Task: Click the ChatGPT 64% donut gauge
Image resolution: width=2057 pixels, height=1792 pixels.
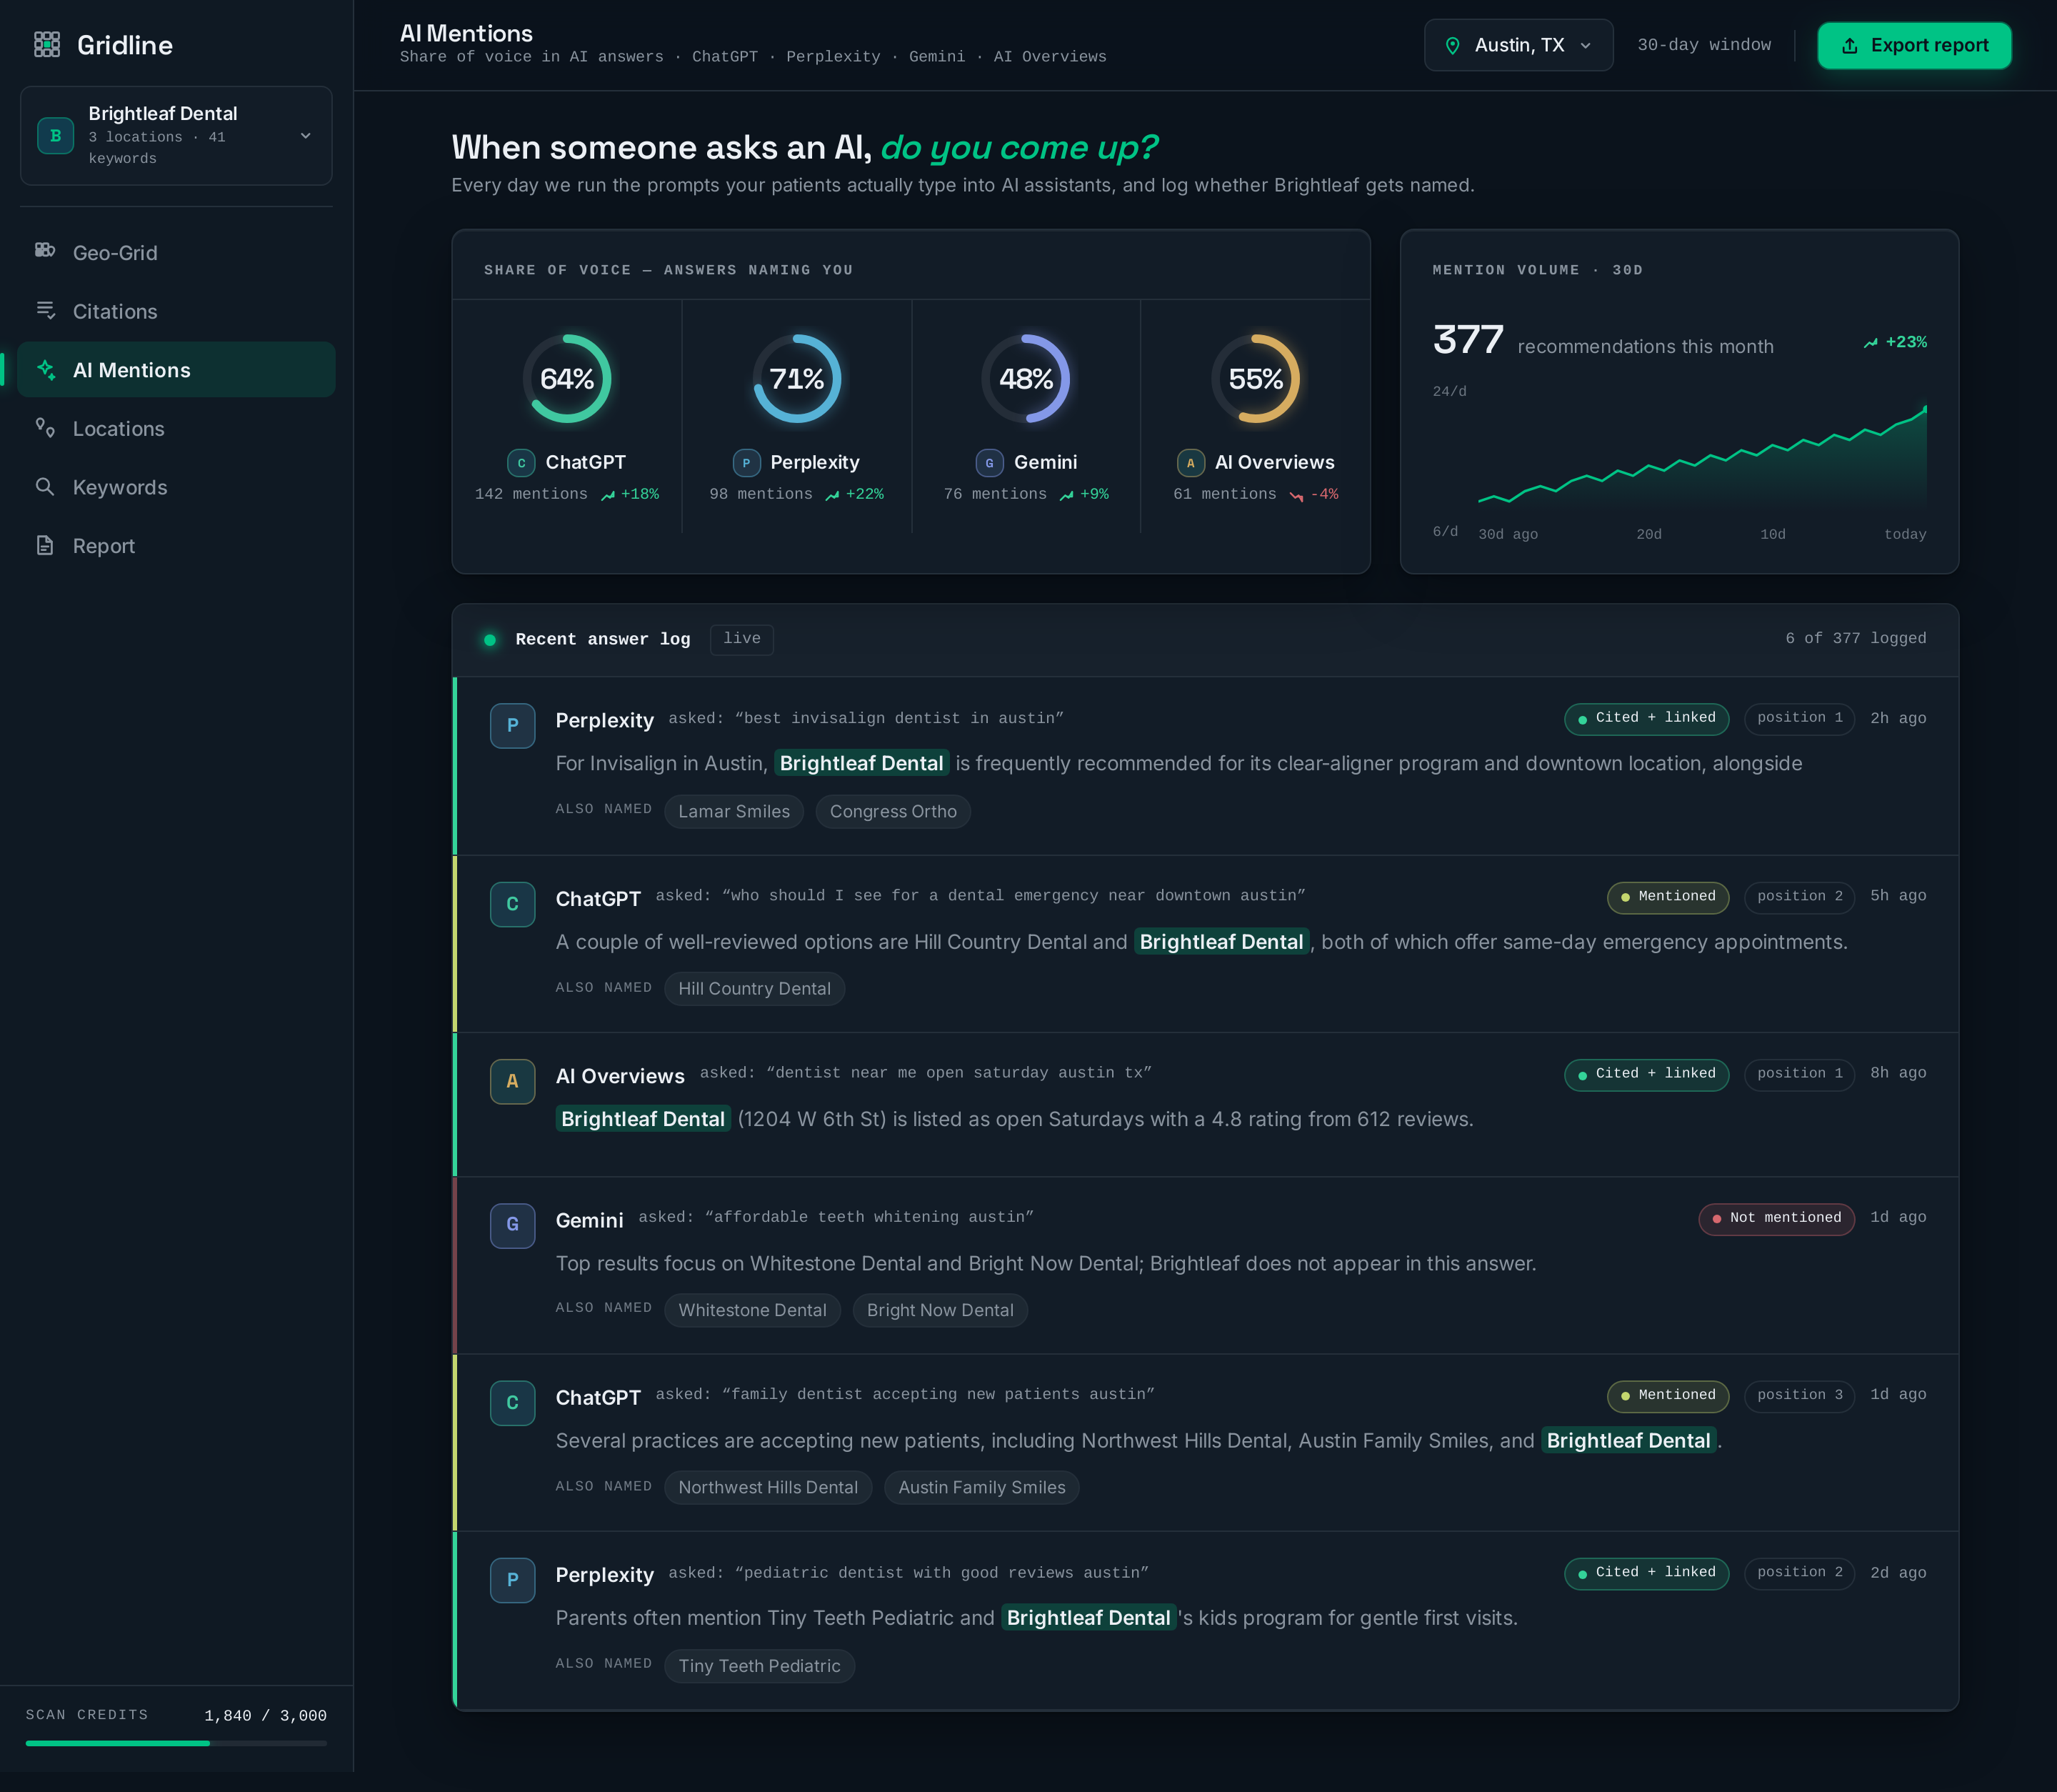Action: 566,379
